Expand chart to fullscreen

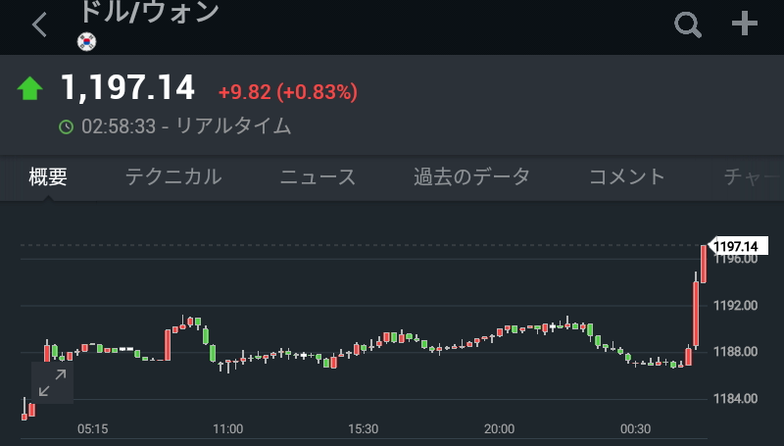coord(52,383)
